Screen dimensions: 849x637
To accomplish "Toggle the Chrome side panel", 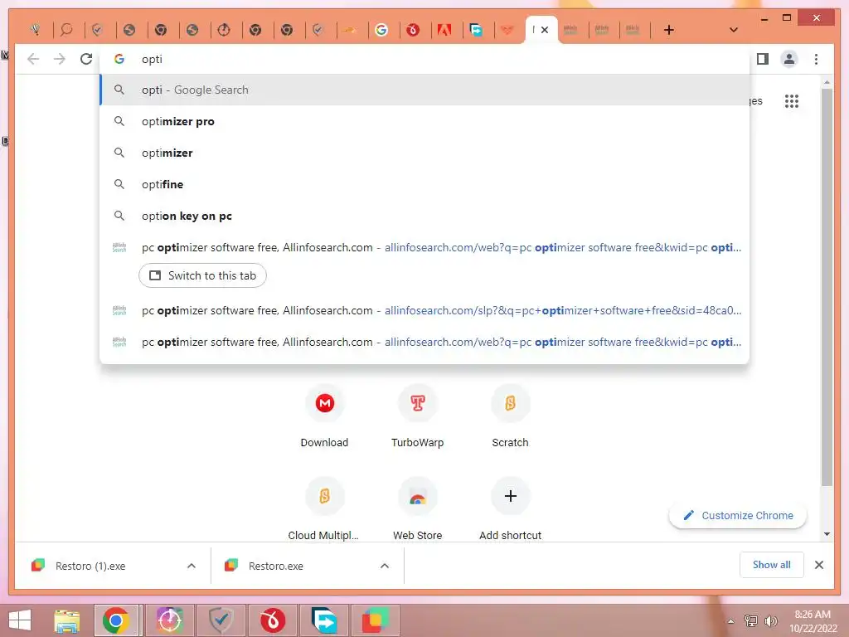I will point(763,59).
